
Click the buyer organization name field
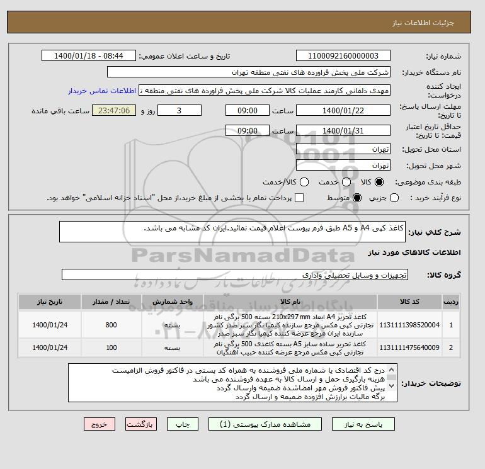tap(248, 72)
